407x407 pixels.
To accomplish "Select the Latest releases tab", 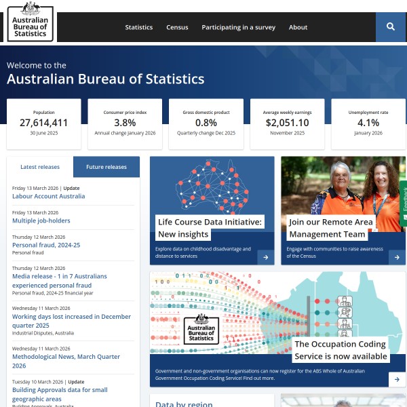I will tap(40, 167).
